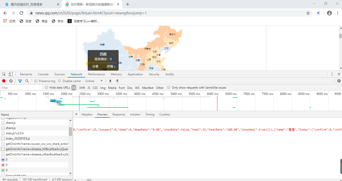Screen dimensions: 342x181
Task: Tick checkbox beside getOnsInfo wuwei_ww_ww_share_action
Action: [x=3, y=144]
